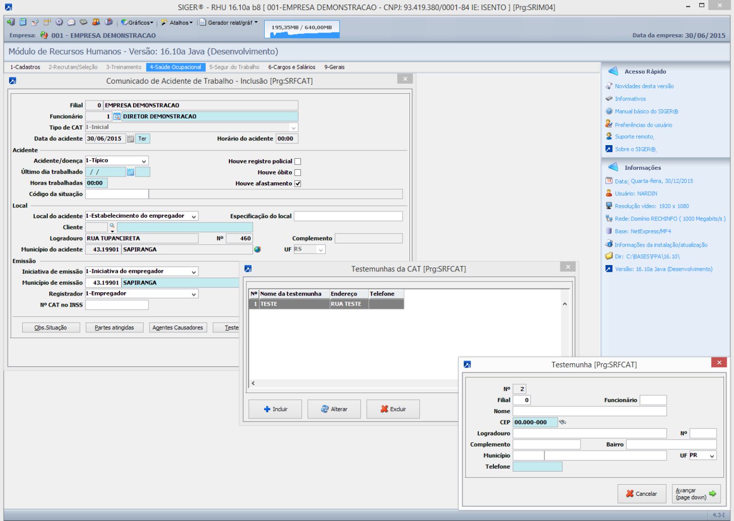Open the calendar for Último dia trabalhado
Screen dimensions: 734x521
click(130, 172)
